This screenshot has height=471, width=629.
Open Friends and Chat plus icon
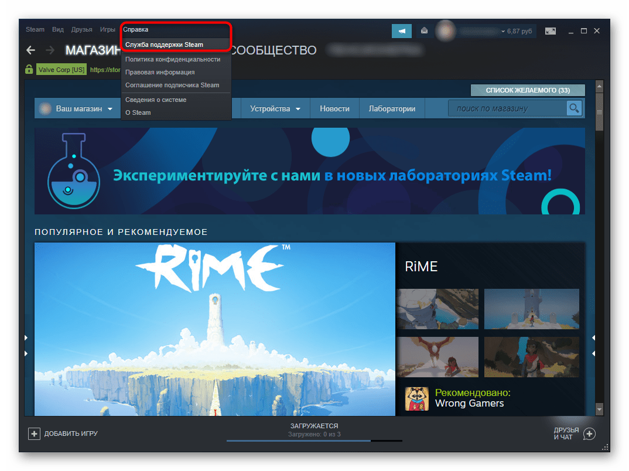[x=589, y=434]
